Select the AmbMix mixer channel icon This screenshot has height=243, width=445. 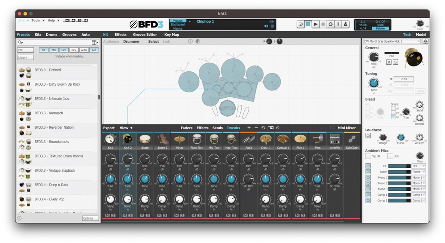pos(335,139)
